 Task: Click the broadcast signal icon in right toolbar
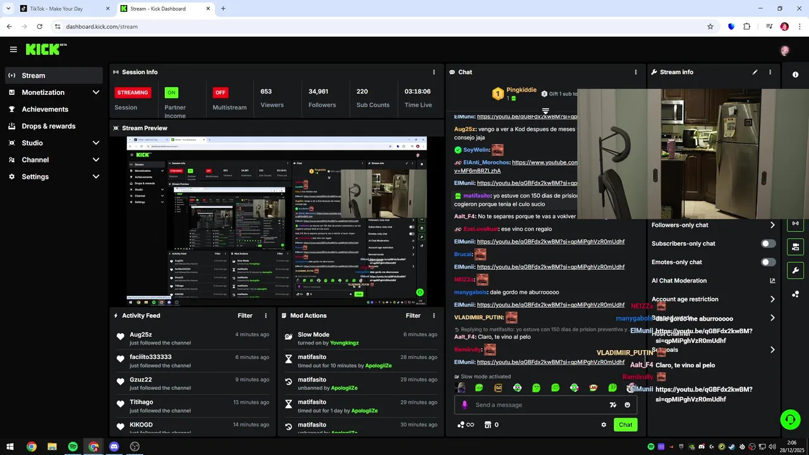coord(795,223)
